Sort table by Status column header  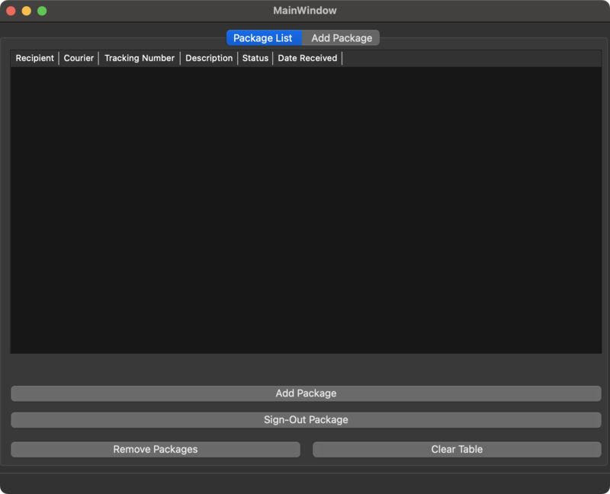(x=255, y=58)
